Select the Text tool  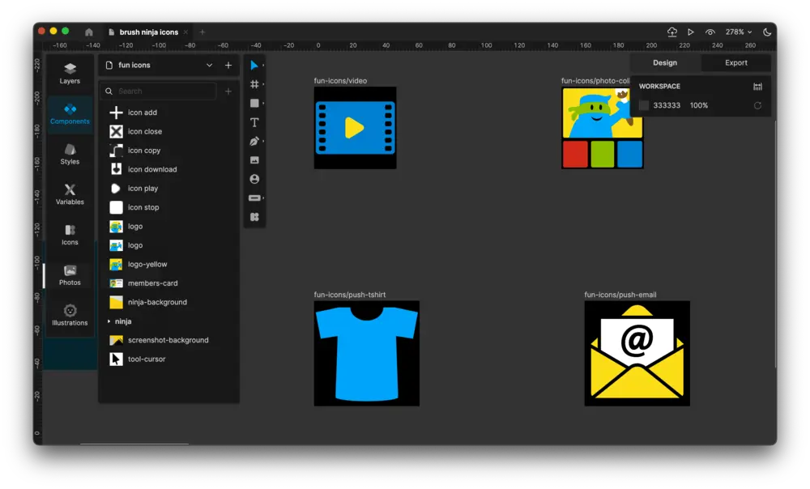point(254,121)
